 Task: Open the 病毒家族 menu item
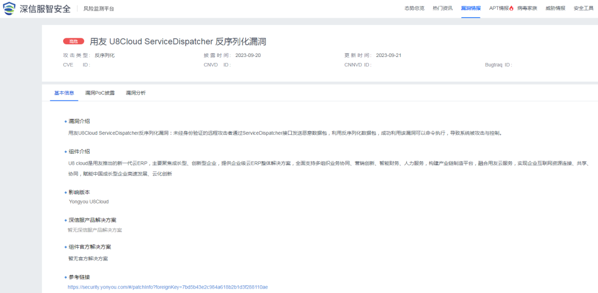point(527,8)
